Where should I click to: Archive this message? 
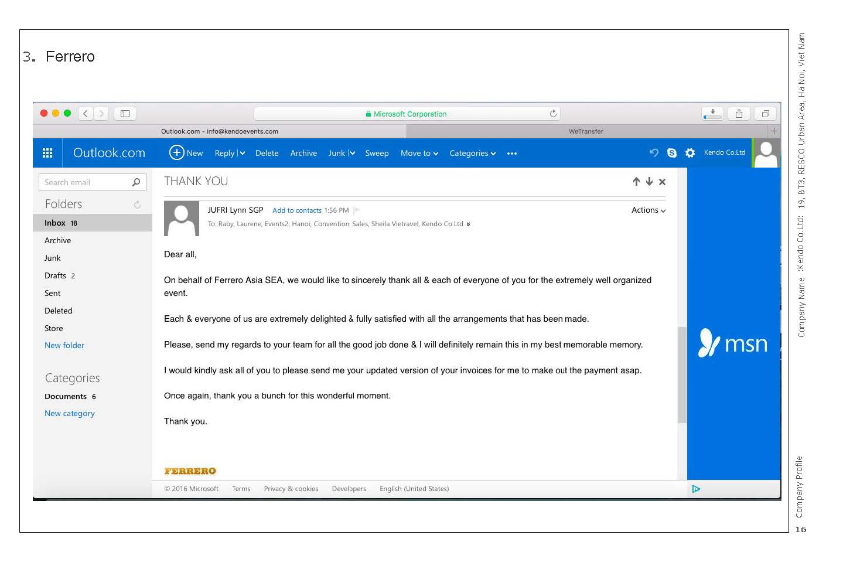303,153
